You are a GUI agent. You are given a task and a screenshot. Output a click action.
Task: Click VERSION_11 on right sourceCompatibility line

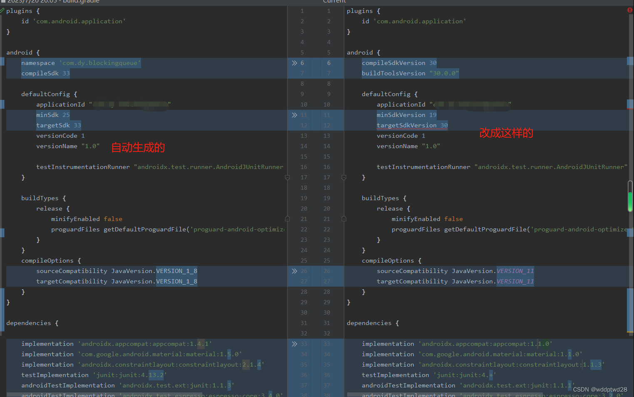(x=515, y=271)
